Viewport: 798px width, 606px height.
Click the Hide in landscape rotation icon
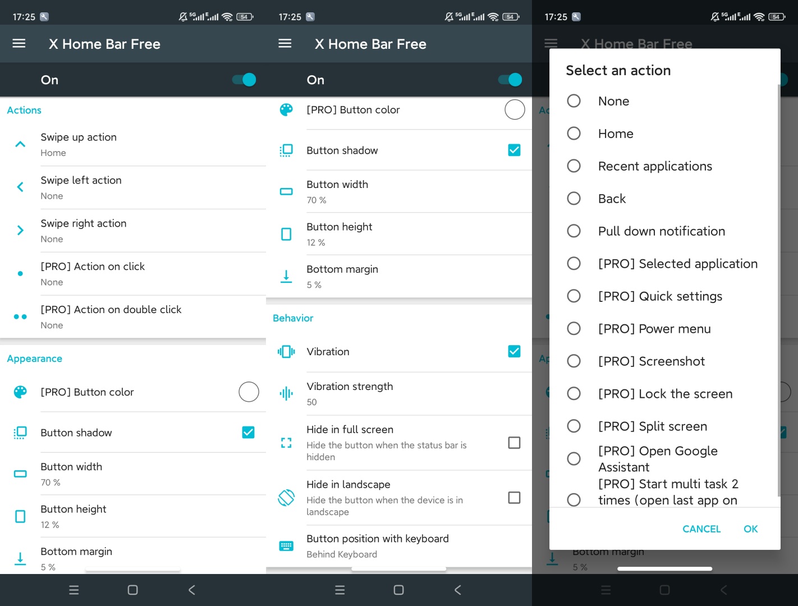(286, 498)
